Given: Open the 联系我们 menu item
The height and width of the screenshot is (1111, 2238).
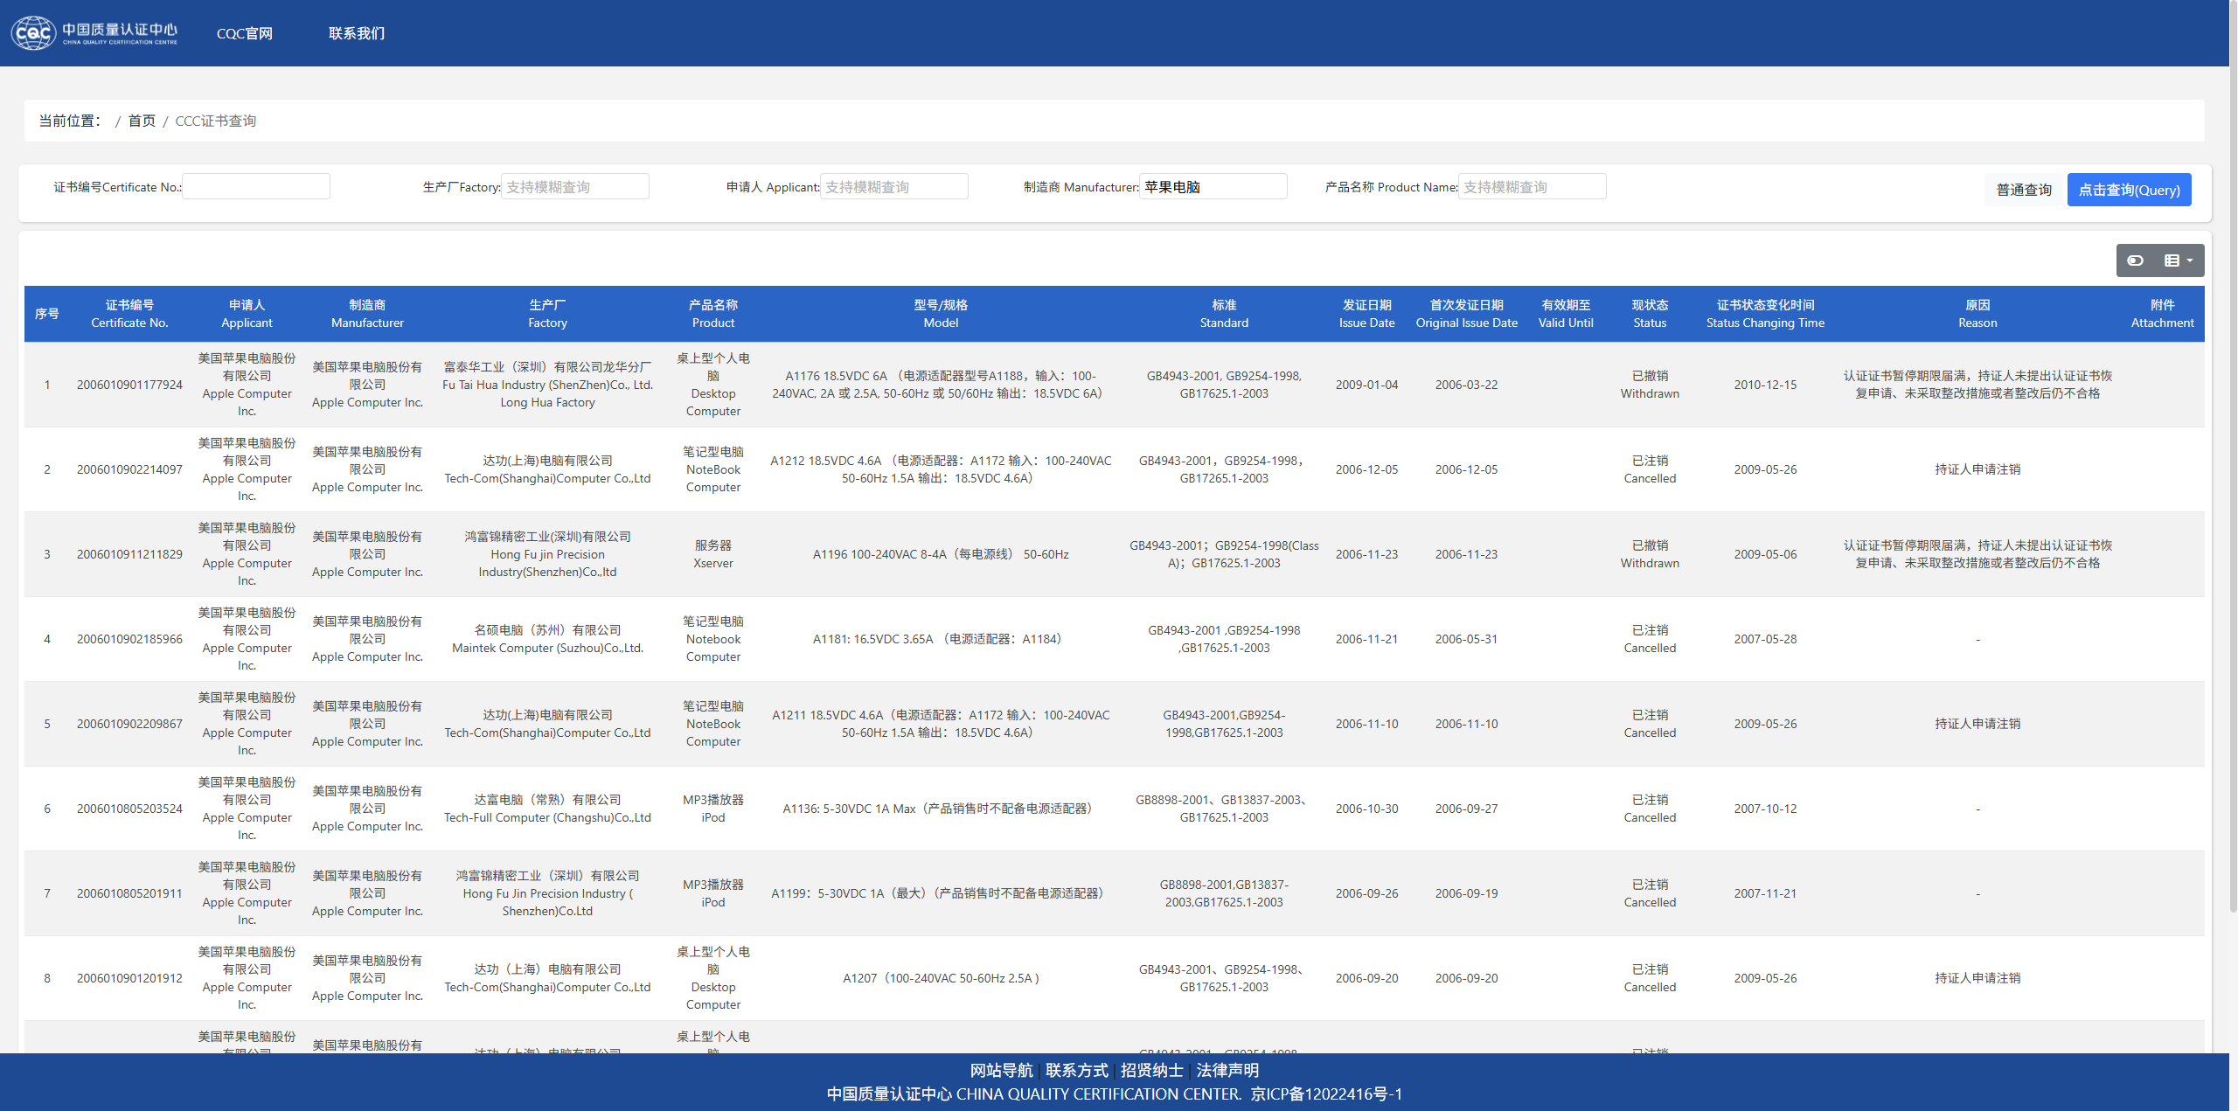Looking at the screenshot, I should 357,33.
